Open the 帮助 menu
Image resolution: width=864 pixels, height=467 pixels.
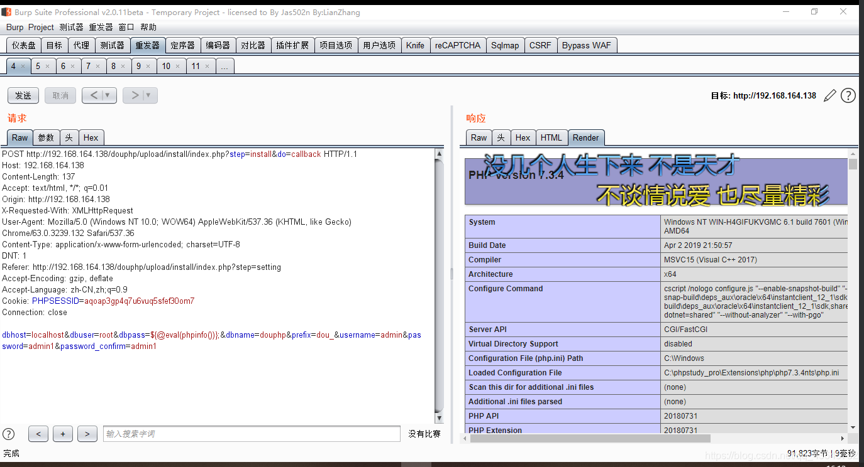point(148,27)
